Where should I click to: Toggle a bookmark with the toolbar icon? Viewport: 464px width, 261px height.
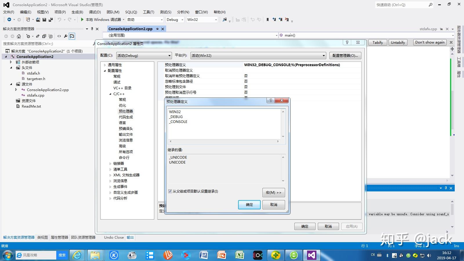[x=267, y=20]
